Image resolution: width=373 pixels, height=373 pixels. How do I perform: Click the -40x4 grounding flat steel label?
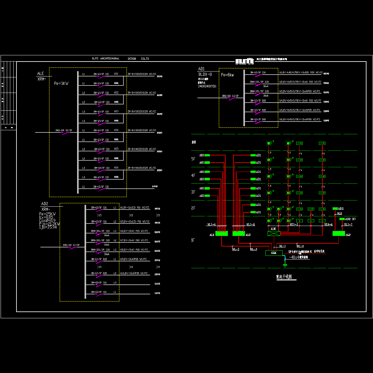click(x=298, y=257)
